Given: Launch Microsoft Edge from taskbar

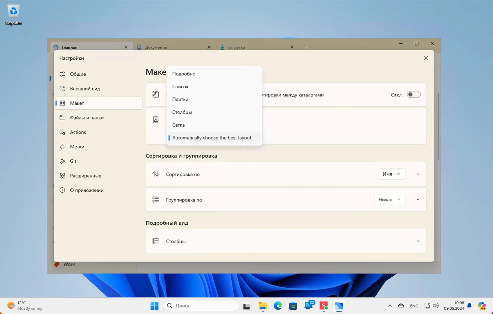Looking at the screenshot, I should 278,306.
